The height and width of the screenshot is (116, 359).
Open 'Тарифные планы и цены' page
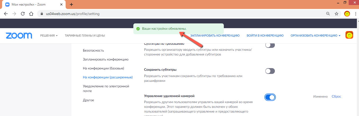85,36
